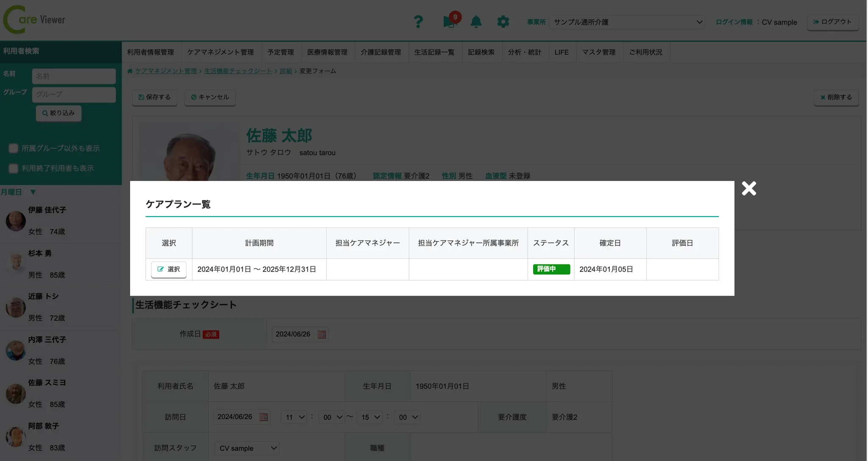Screen dimensions: 868x461
Task: Open calendar icon next to 作成日
Action: point(322,334)
